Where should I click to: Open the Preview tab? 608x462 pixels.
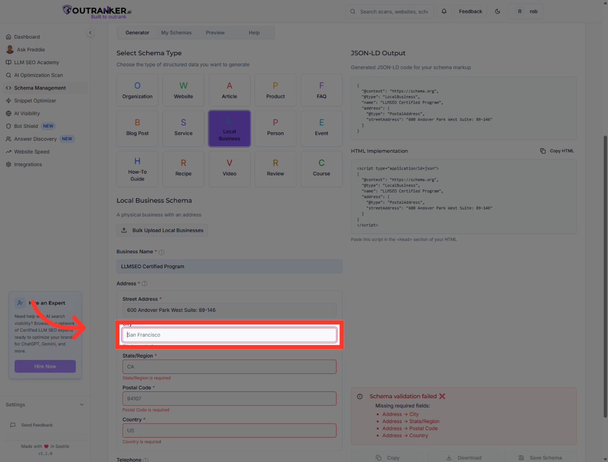point(215,33)
